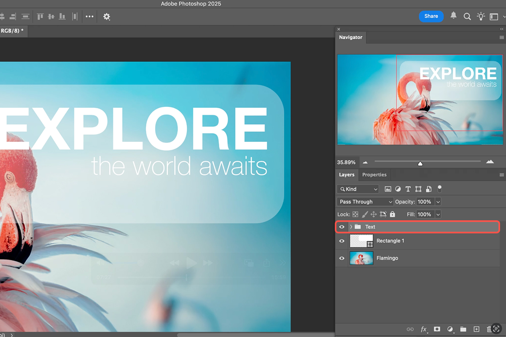This screenshot has height=337, width=506.
Task: Add a layer mask from Layers panel
Action: (x=437, y=329)
